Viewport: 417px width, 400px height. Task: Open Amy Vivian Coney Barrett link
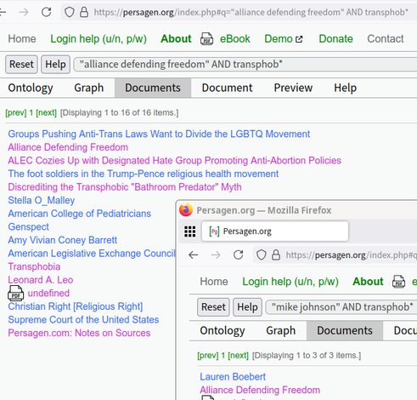[x=62, y=240]
